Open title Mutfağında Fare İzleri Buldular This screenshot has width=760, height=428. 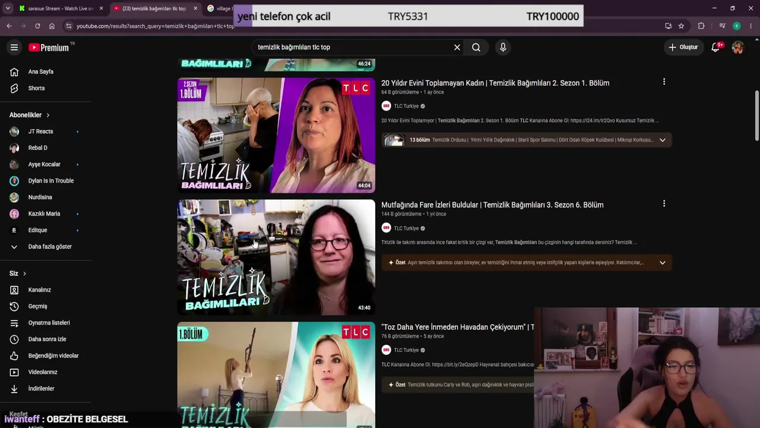[492, 205]
